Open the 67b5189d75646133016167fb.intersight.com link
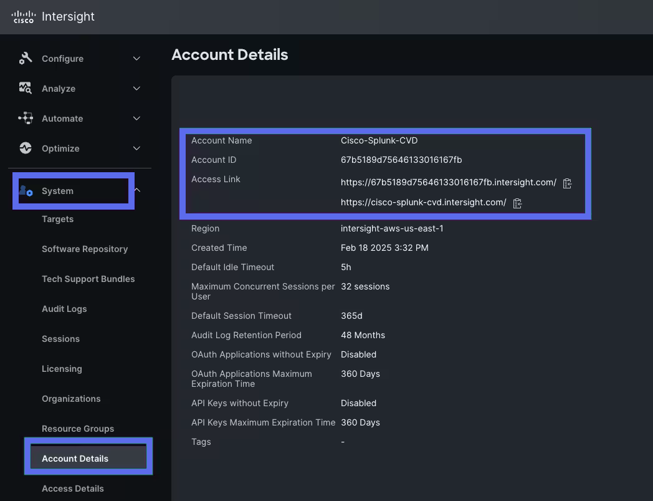This screenshot has width=653, height=501. click(x=448, y=182)
